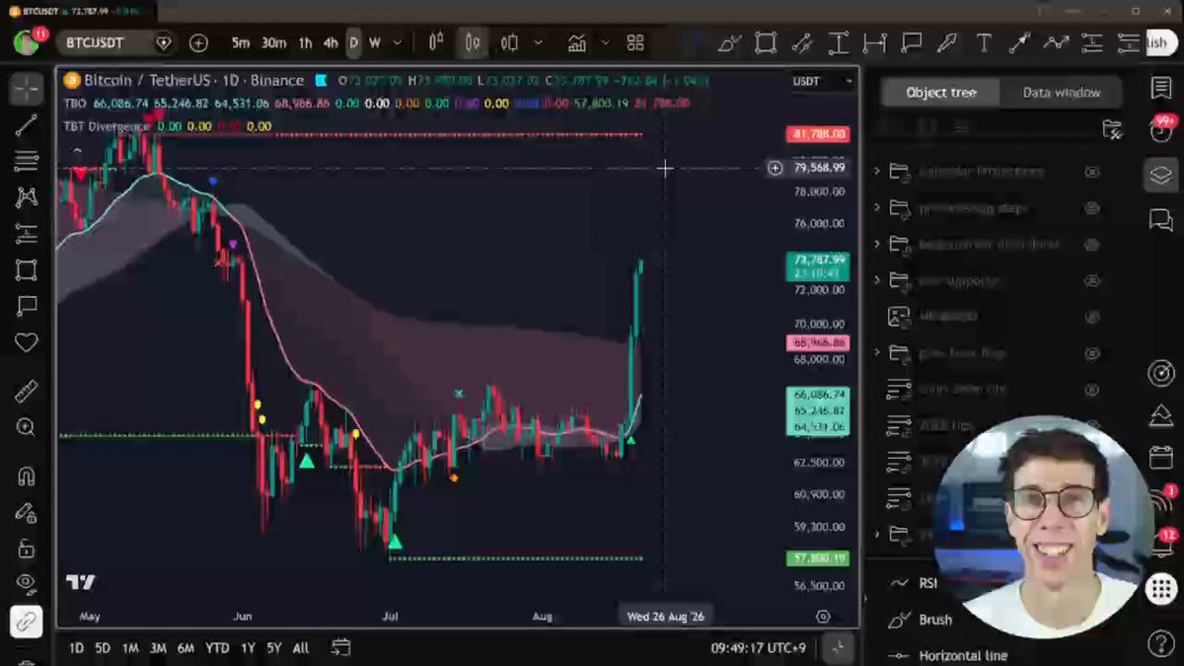Switch to the Object tree tab
This screenshot has height=666, width=1184.
pyautogui.click(x=940, y=92)
